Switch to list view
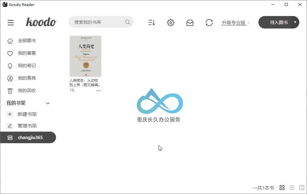 (292, 188)
